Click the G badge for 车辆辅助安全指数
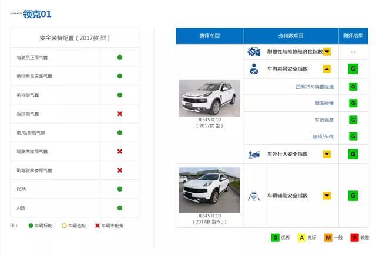 click(353, 196)
